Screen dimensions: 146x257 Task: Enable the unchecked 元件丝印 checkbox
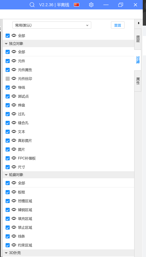[8, 79]
